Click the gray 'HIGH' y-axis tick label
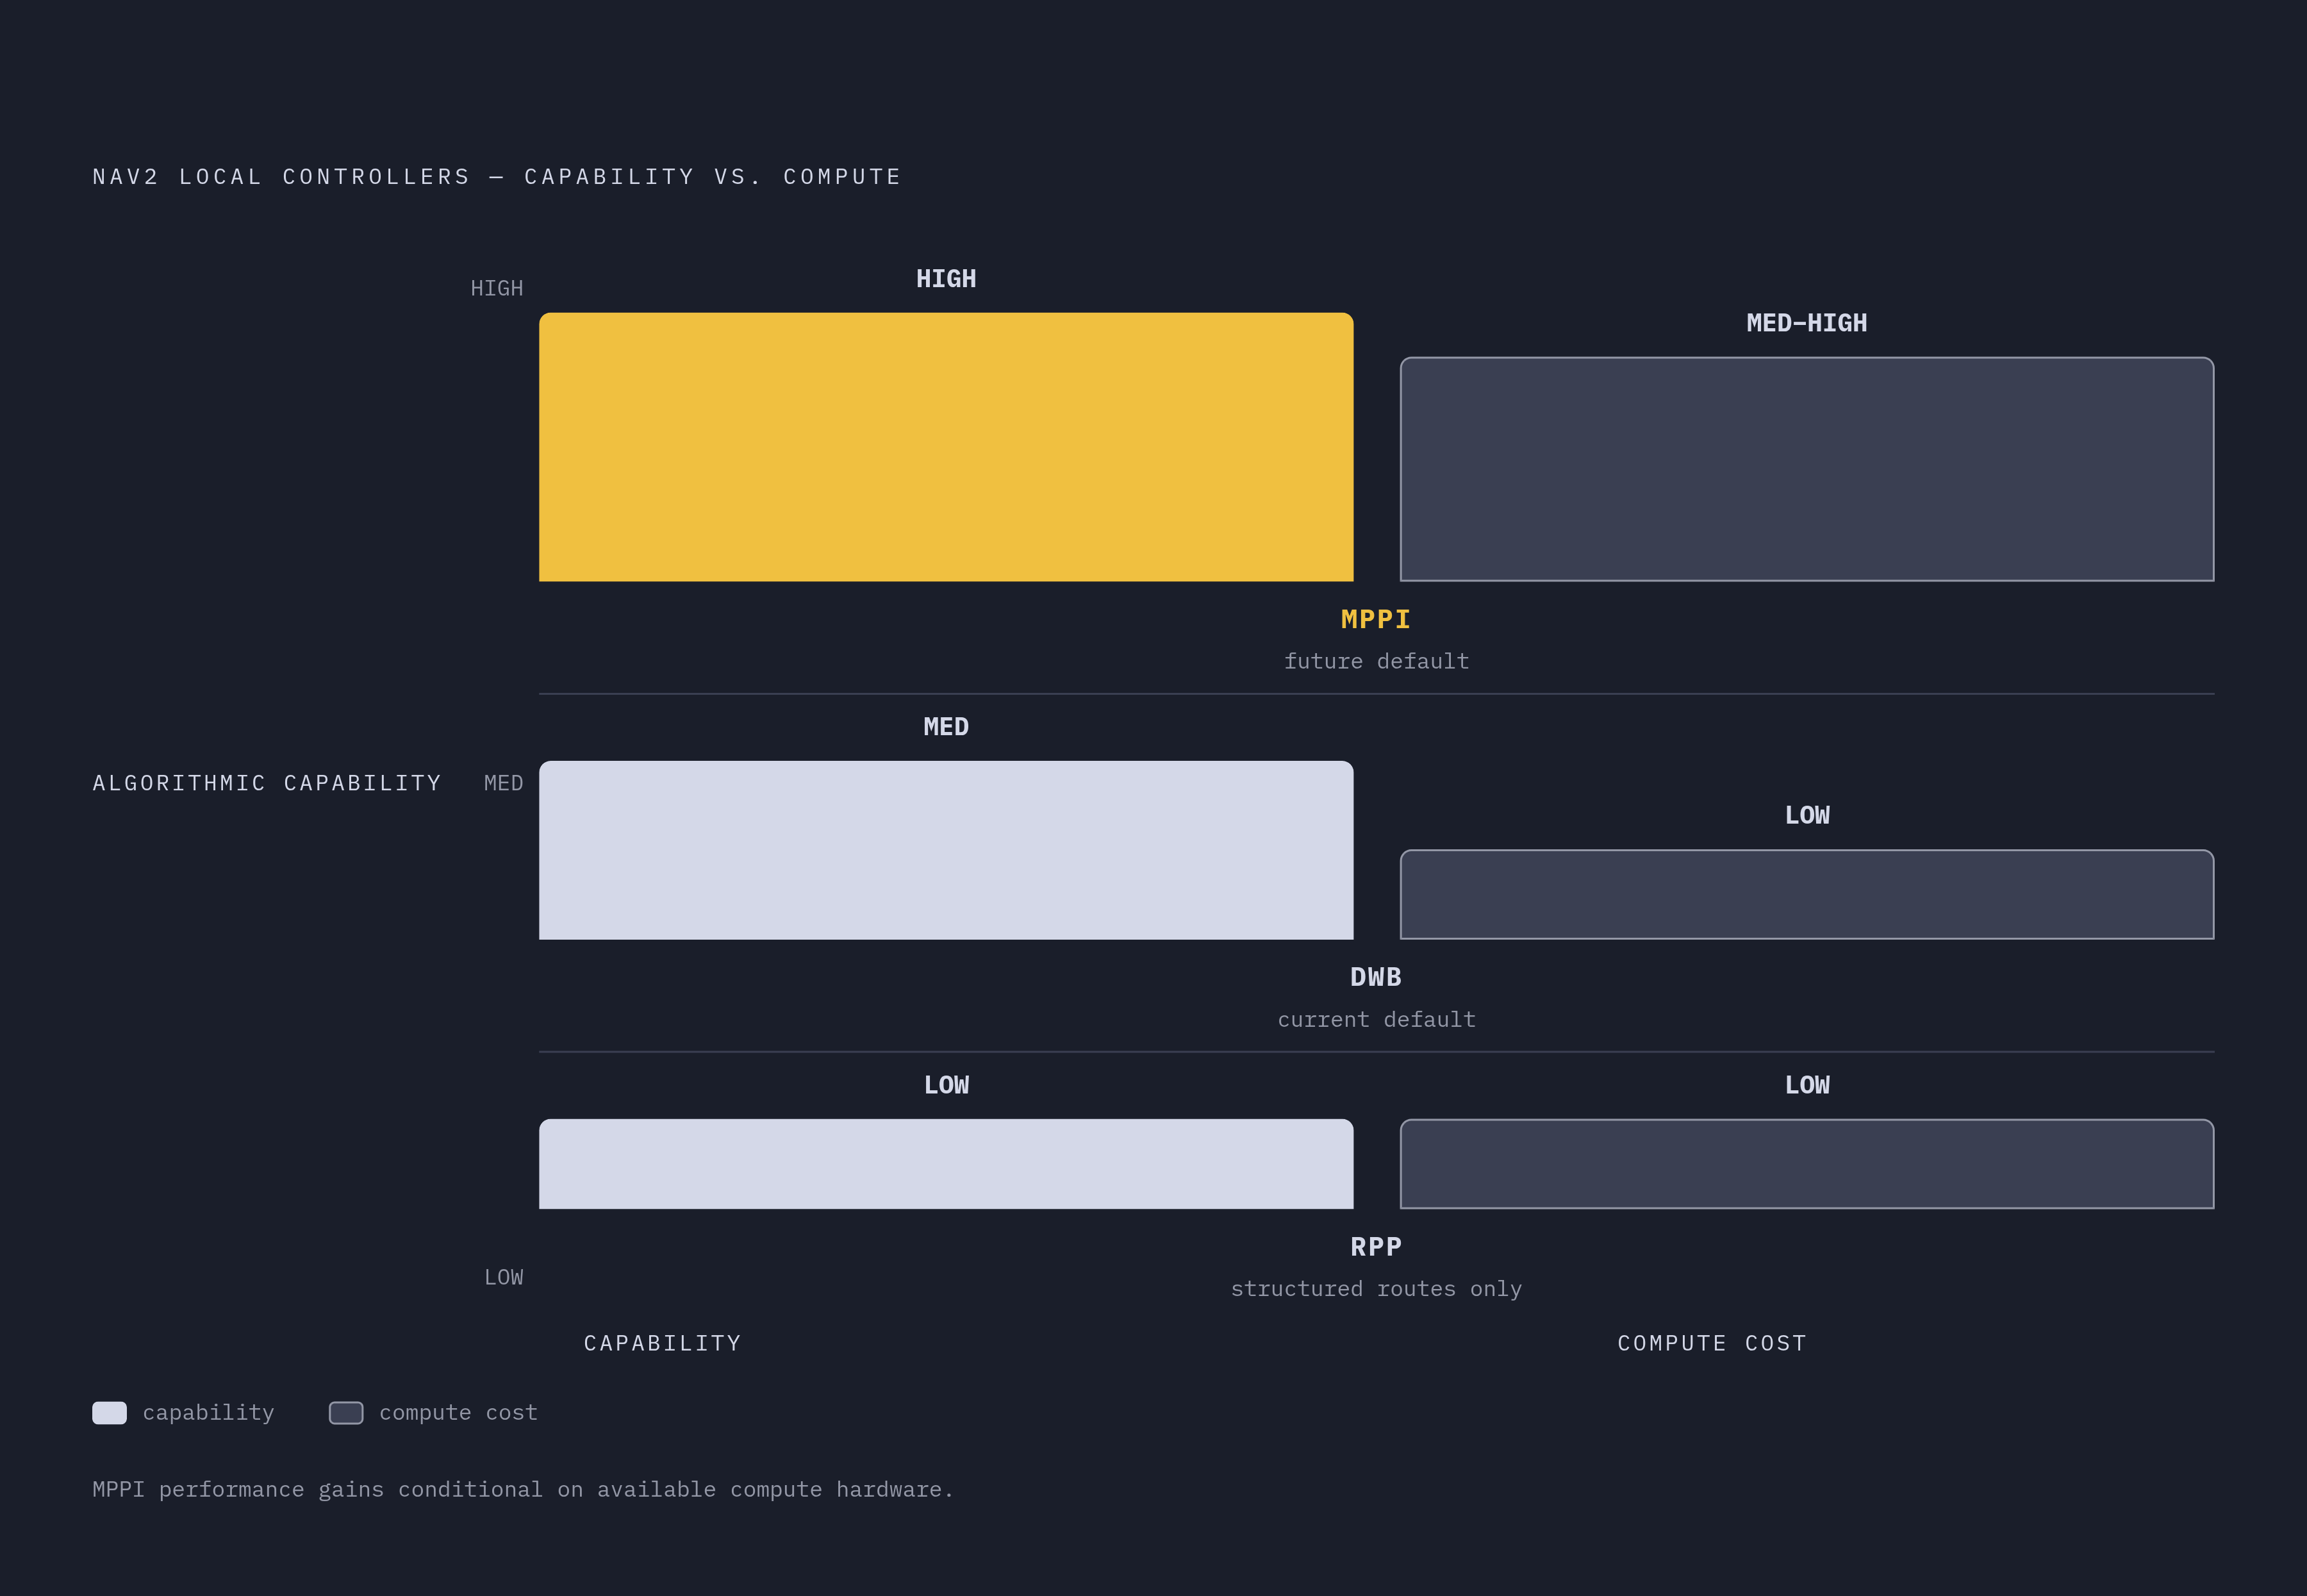Image resolution: width=2307 pixels, height=1596 pixels. (x=497, y=288)
